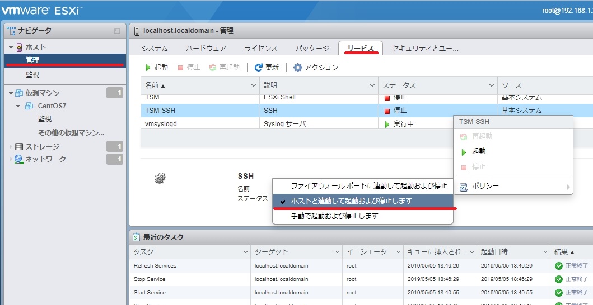
Task: Click the host (ホスト) server icon
Action: pos(19,47)
